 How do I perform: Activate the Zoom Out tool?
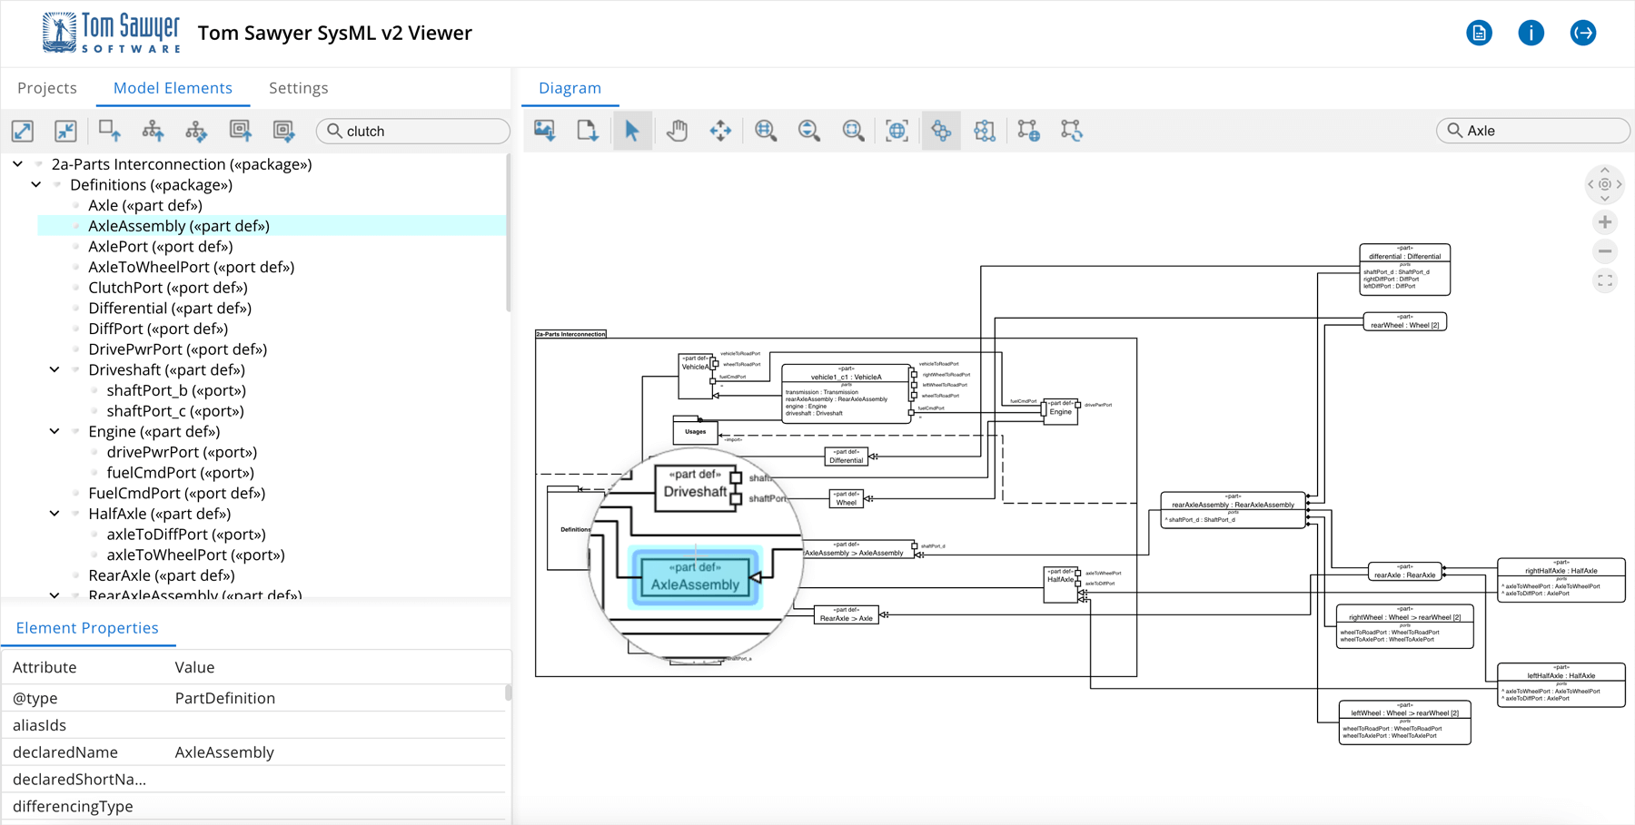(809, 130)
